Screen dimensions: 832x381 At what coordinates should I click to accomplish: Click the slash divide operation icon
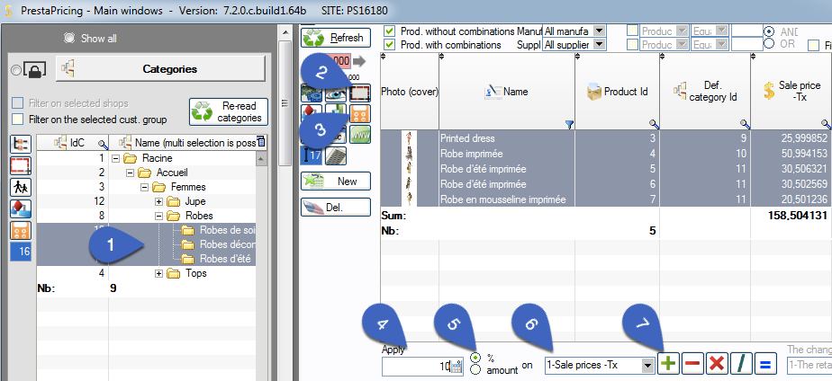tap(740, 365)
